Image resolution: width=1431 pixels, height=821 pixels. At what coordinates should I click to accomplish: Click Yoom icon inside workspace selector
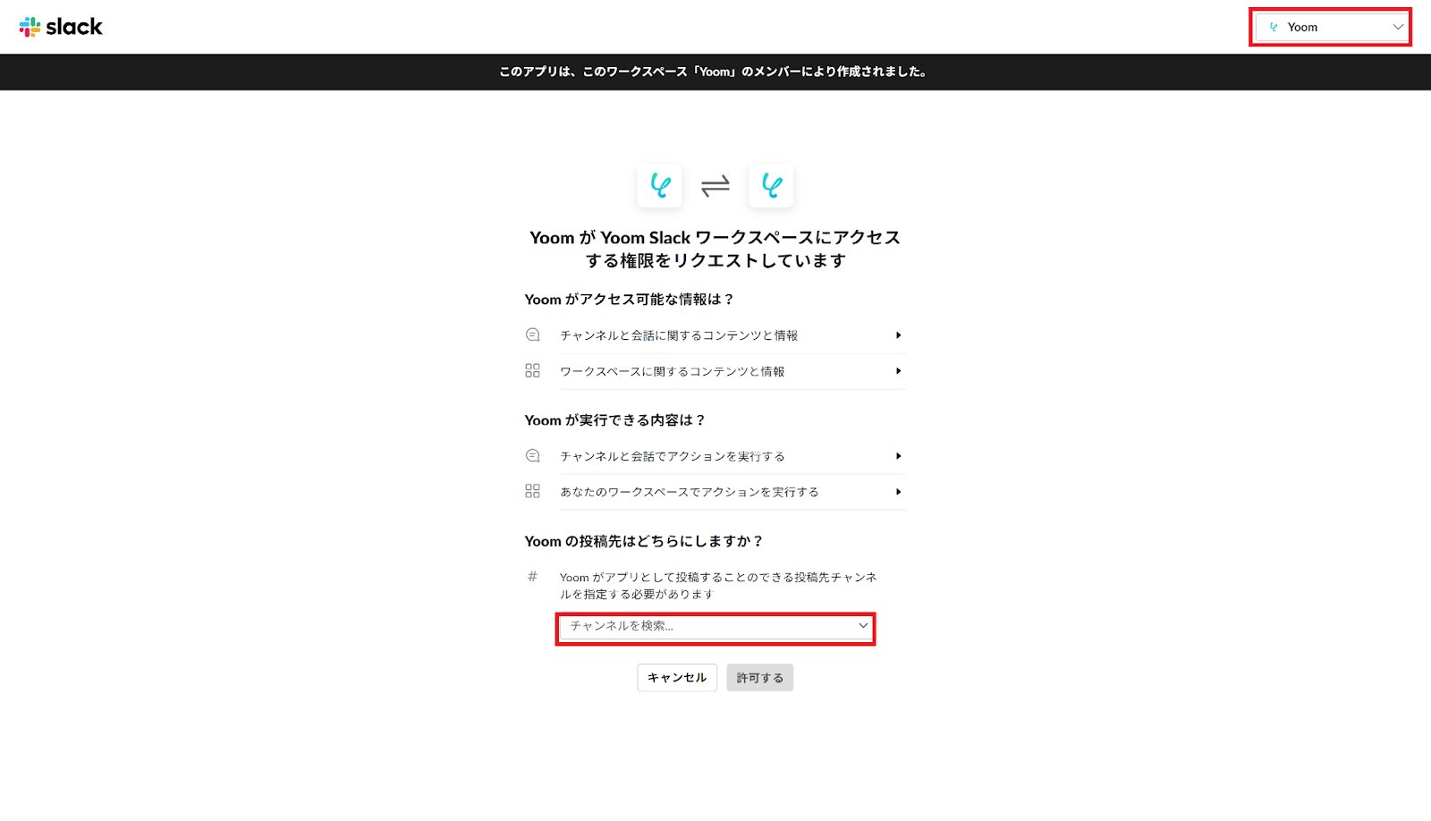[x=1274, y=27]
